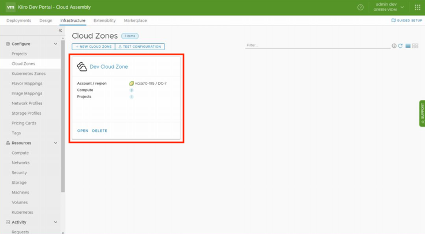Click DELETE on the Dev Cloud Zone card
Viewport: 425px width, 234px height.
coord(100,131)
